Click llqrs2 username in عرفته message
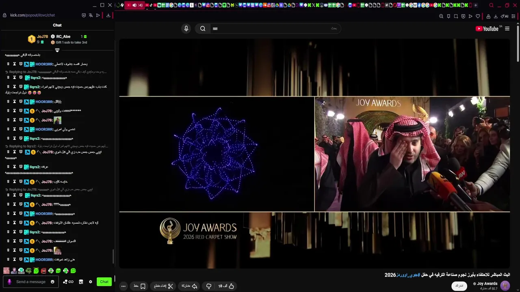 pos(35,167)
